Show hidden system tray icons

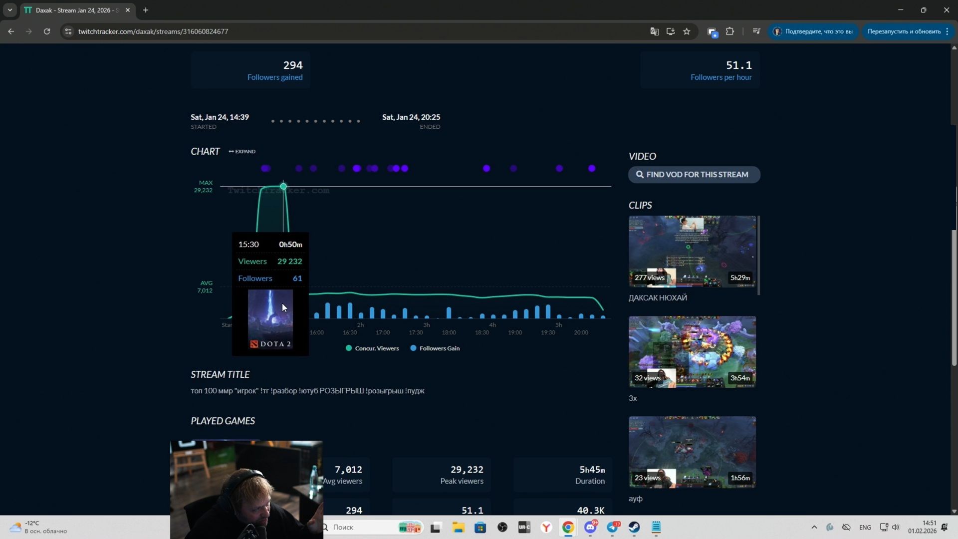[x=814, y=527]
